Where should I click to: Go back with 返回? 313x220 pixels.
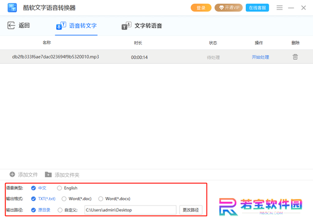click(19, 26)
